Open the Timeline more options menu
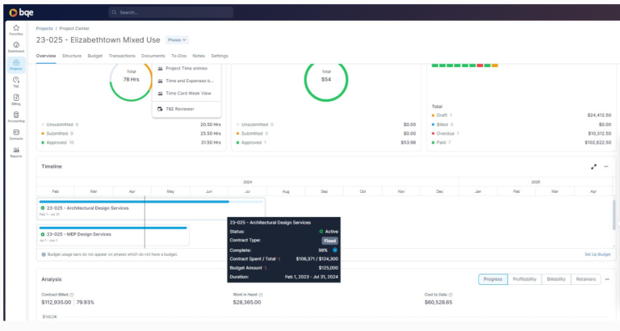This screenshot has width=620, height=331. [606, 166]
